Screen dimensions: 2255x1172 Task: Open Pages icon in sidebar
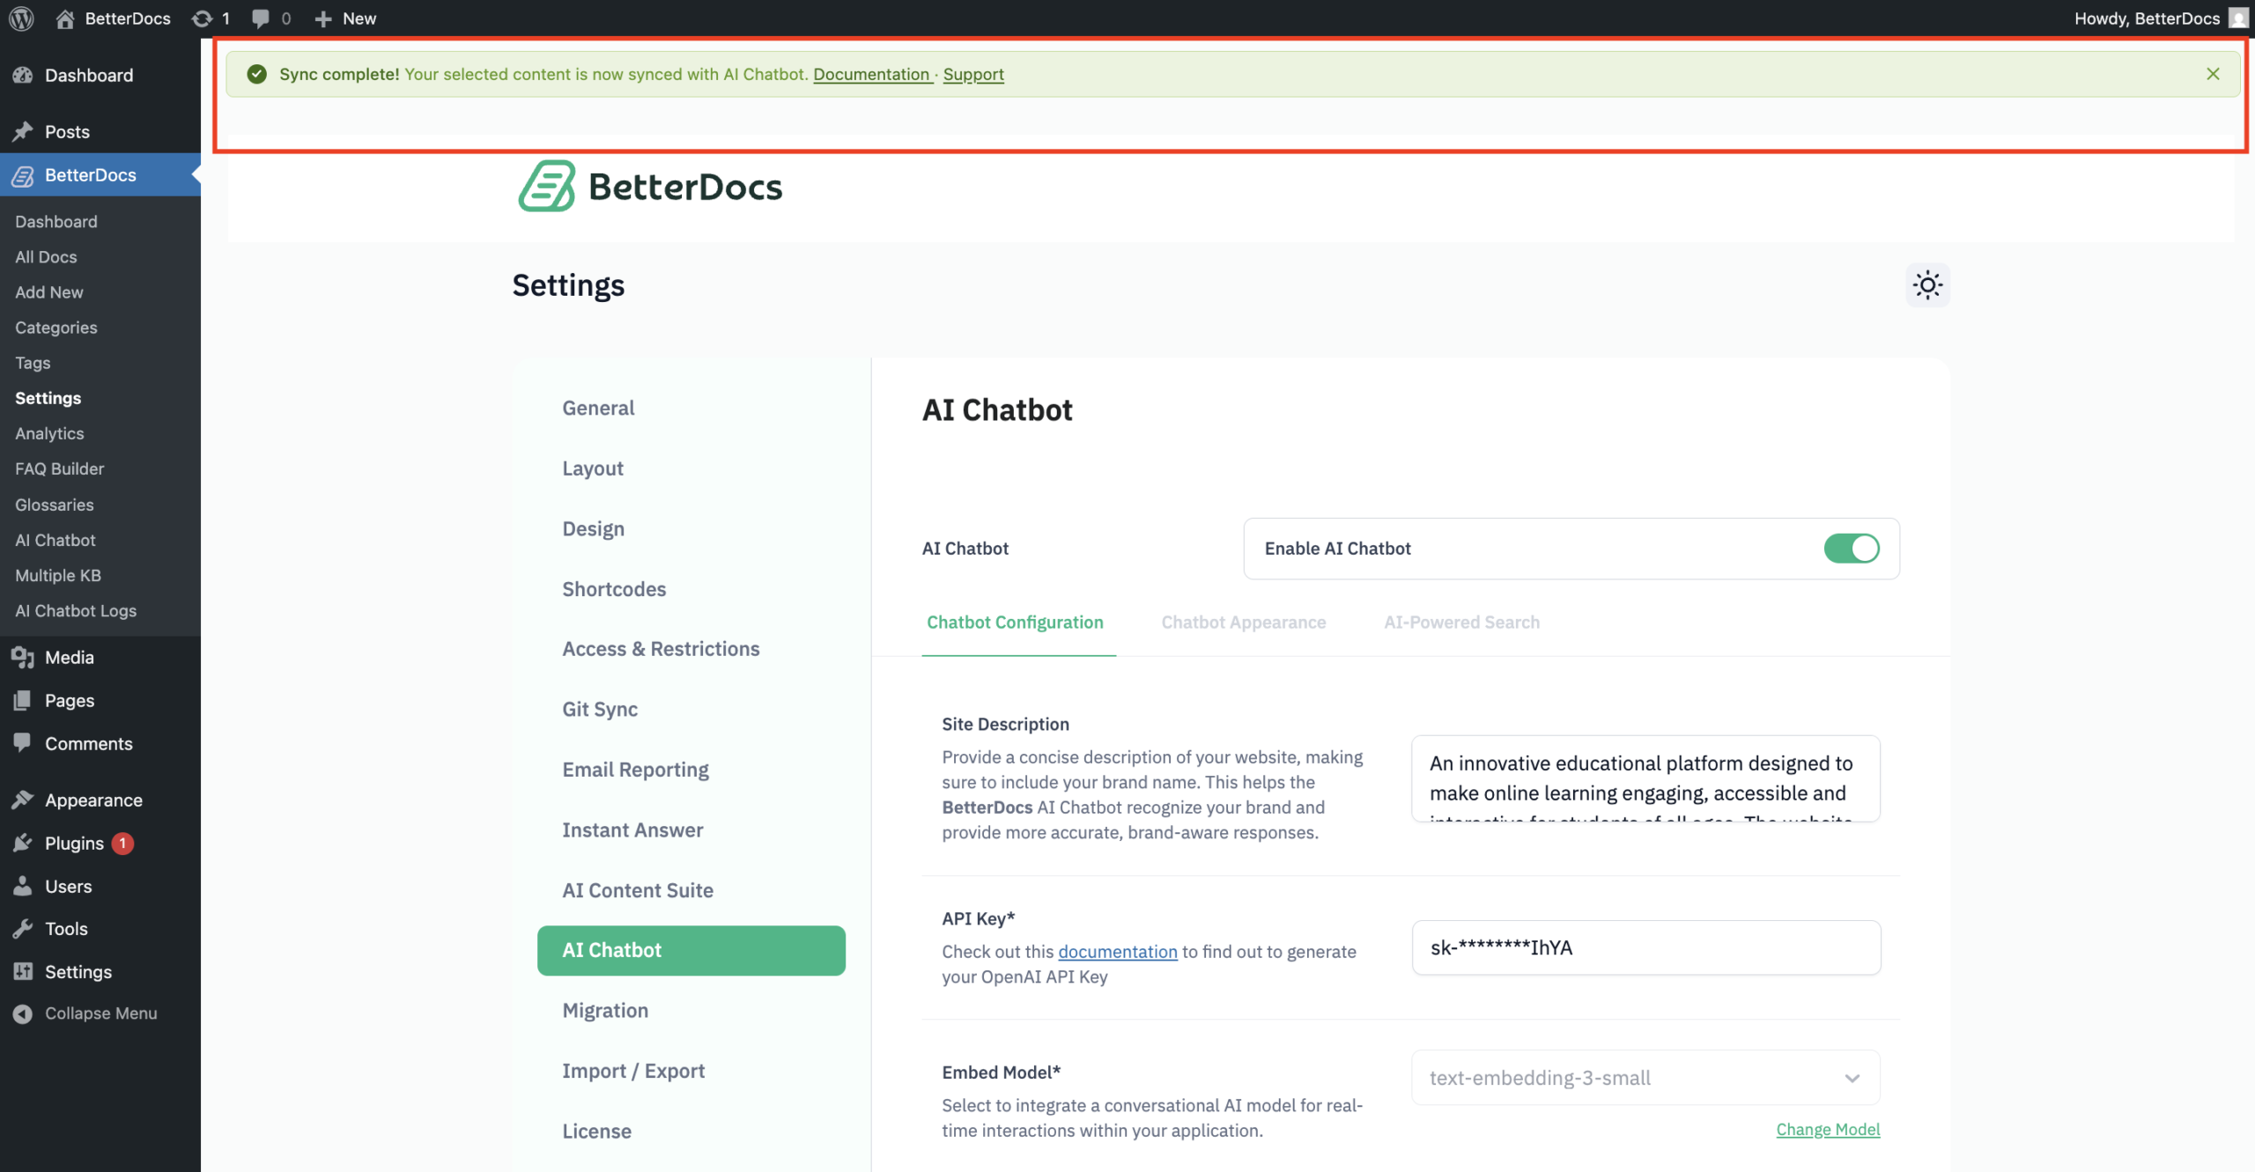[23, 700]
